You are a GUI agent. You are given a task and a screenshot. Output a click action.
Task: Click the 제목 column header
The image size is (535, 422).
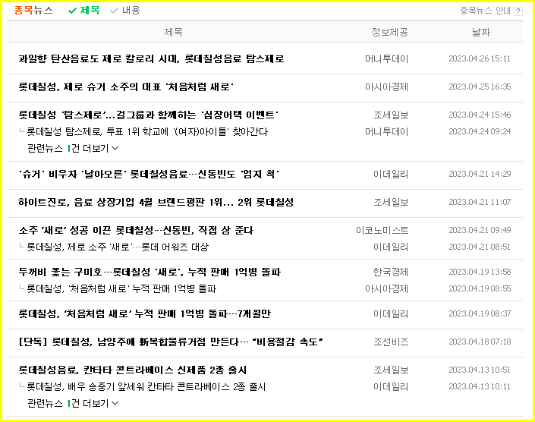173,32
